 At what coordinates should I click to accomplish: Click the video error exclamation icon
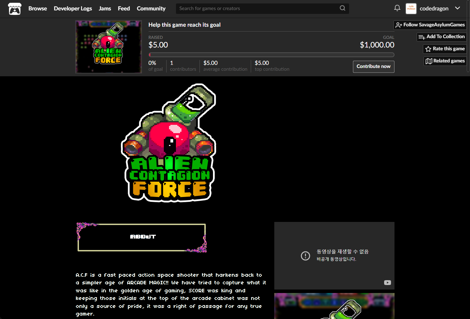point(305,256)
